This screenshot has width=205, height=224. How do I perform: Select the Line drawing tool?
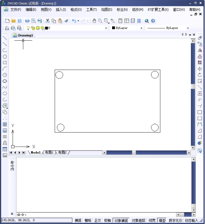[x=5, y=38]
